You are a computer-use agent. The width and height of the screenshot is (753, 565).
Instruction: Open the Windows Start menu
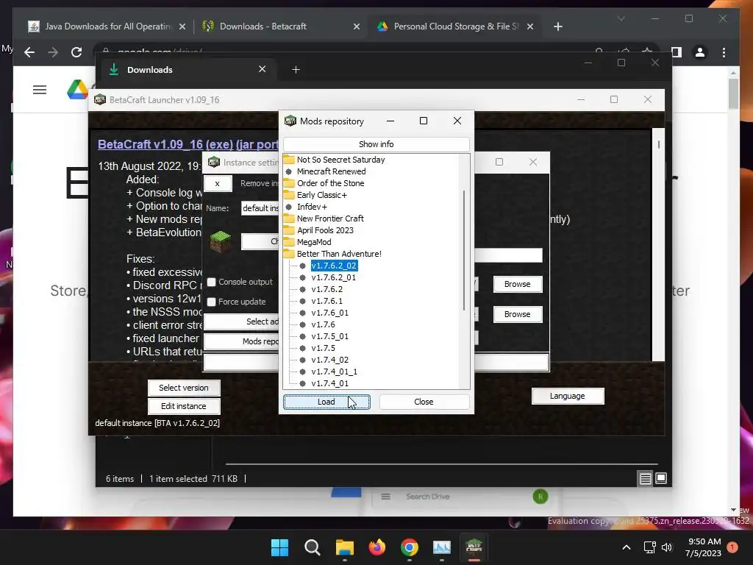point(280,547)
